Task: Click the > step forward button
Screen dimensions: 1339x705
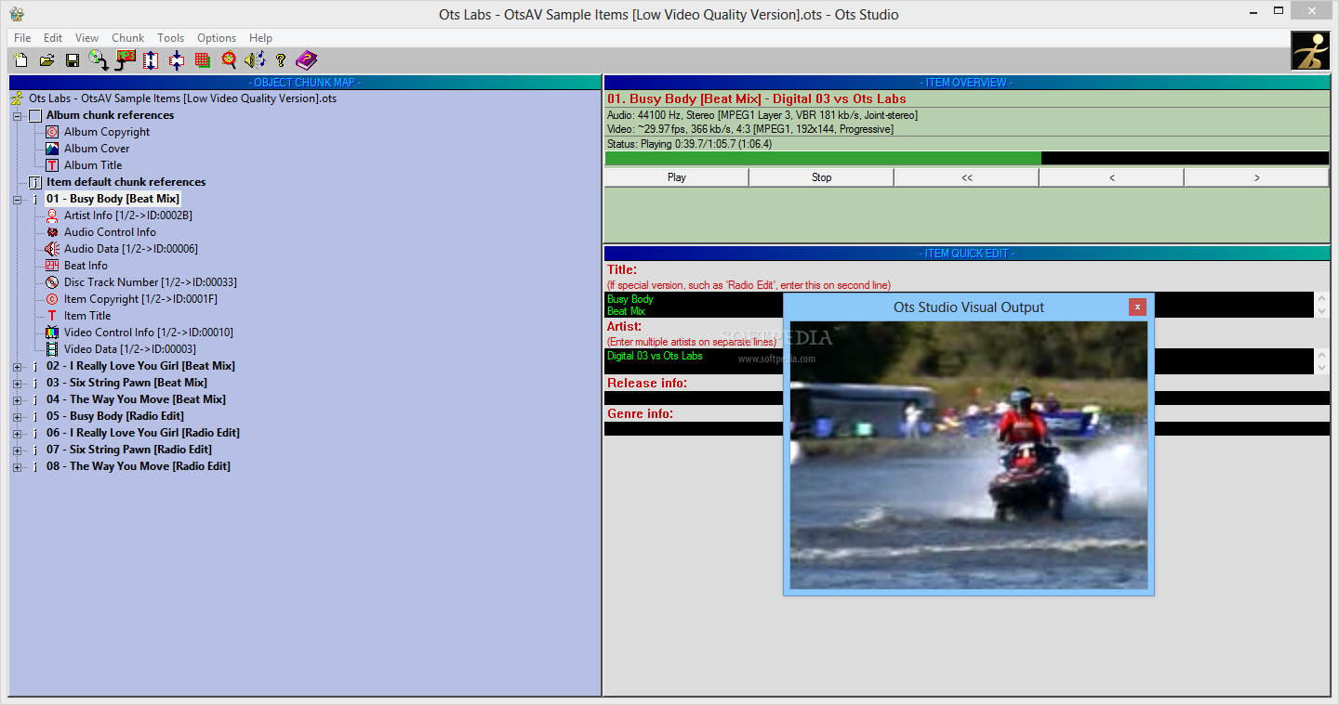Action: tap(1257, 177)
